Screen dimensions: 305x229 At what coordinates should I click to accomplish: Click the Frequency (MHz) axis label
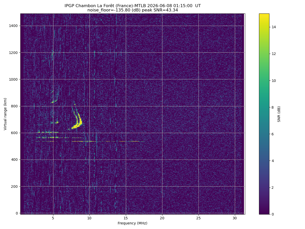(x=132, y=223)
